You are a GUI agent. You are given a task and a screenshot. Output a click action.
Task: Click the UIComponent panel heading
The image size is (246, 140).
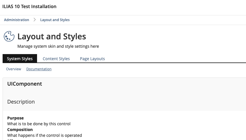click(x=25, y=84)
